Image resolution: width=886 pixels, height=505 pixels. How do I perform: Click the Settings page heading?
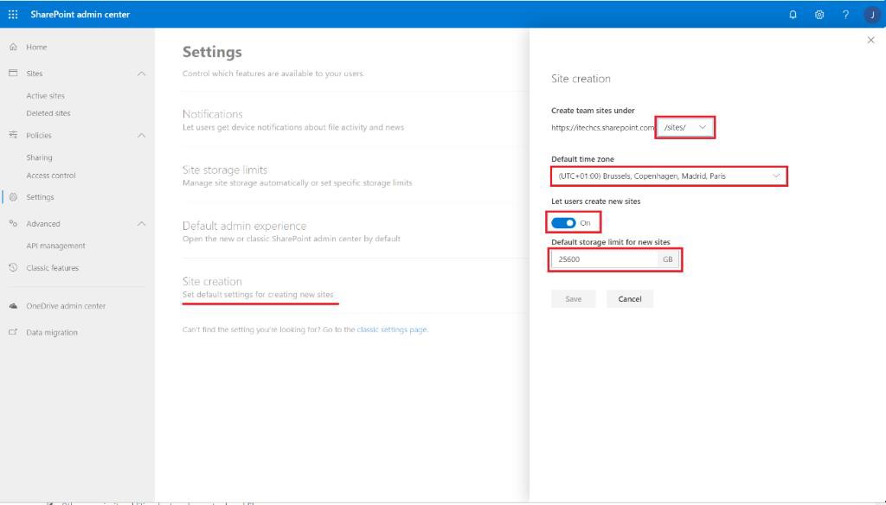tap(212, 52)
